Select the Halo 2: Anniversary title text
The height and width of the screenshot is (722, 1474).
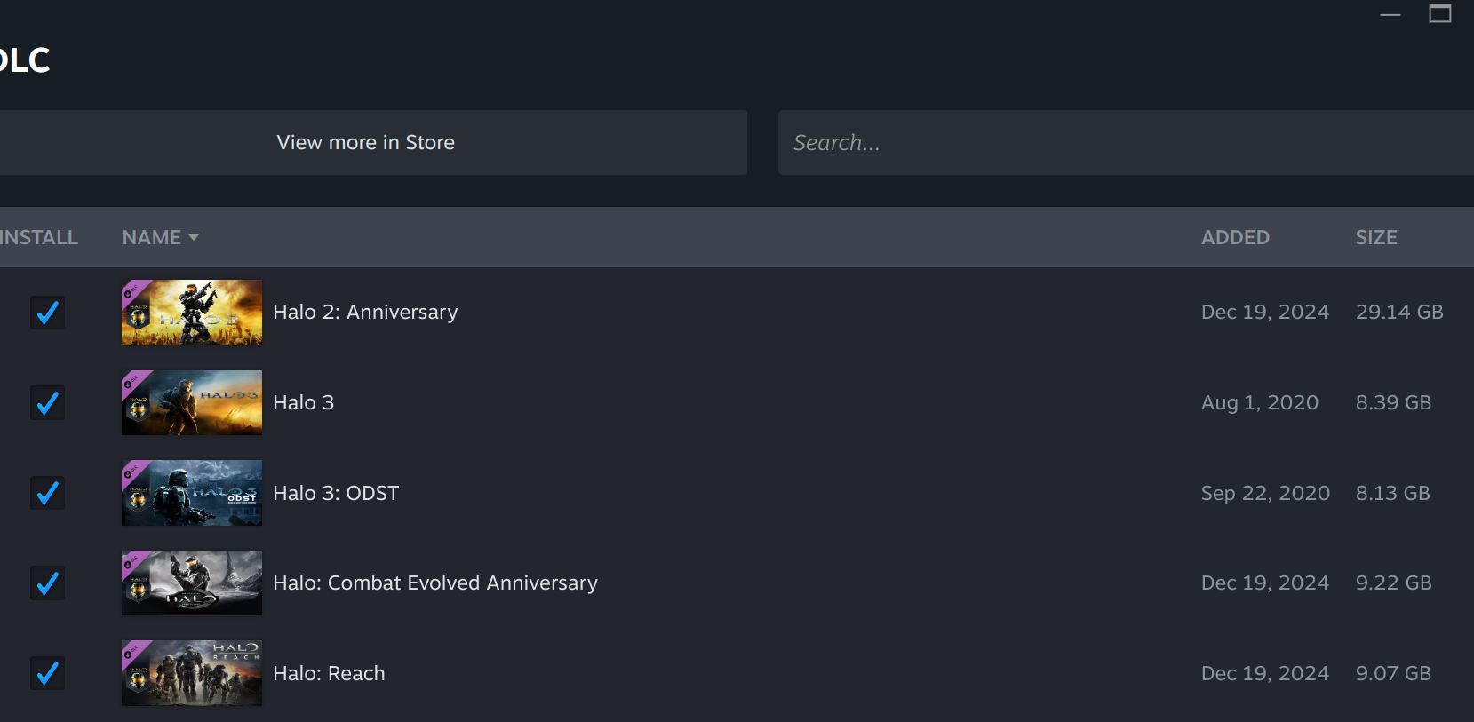(x=365, y=313)
